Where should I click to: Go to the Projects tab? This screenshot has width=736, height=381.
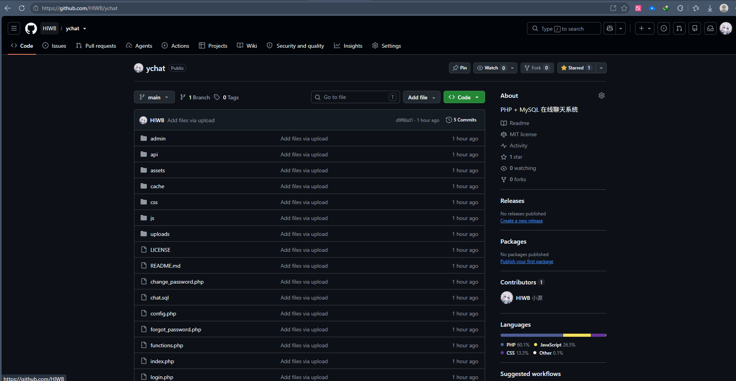pyautogui.click(x=213, y=46)
